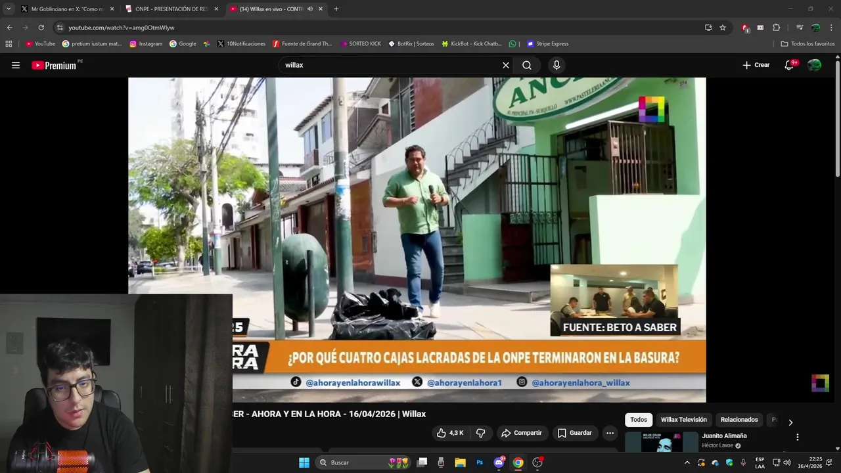Open File Explorer from the taskbar
The width and height of the screenshot is (841, 473).
click(461, 462)
